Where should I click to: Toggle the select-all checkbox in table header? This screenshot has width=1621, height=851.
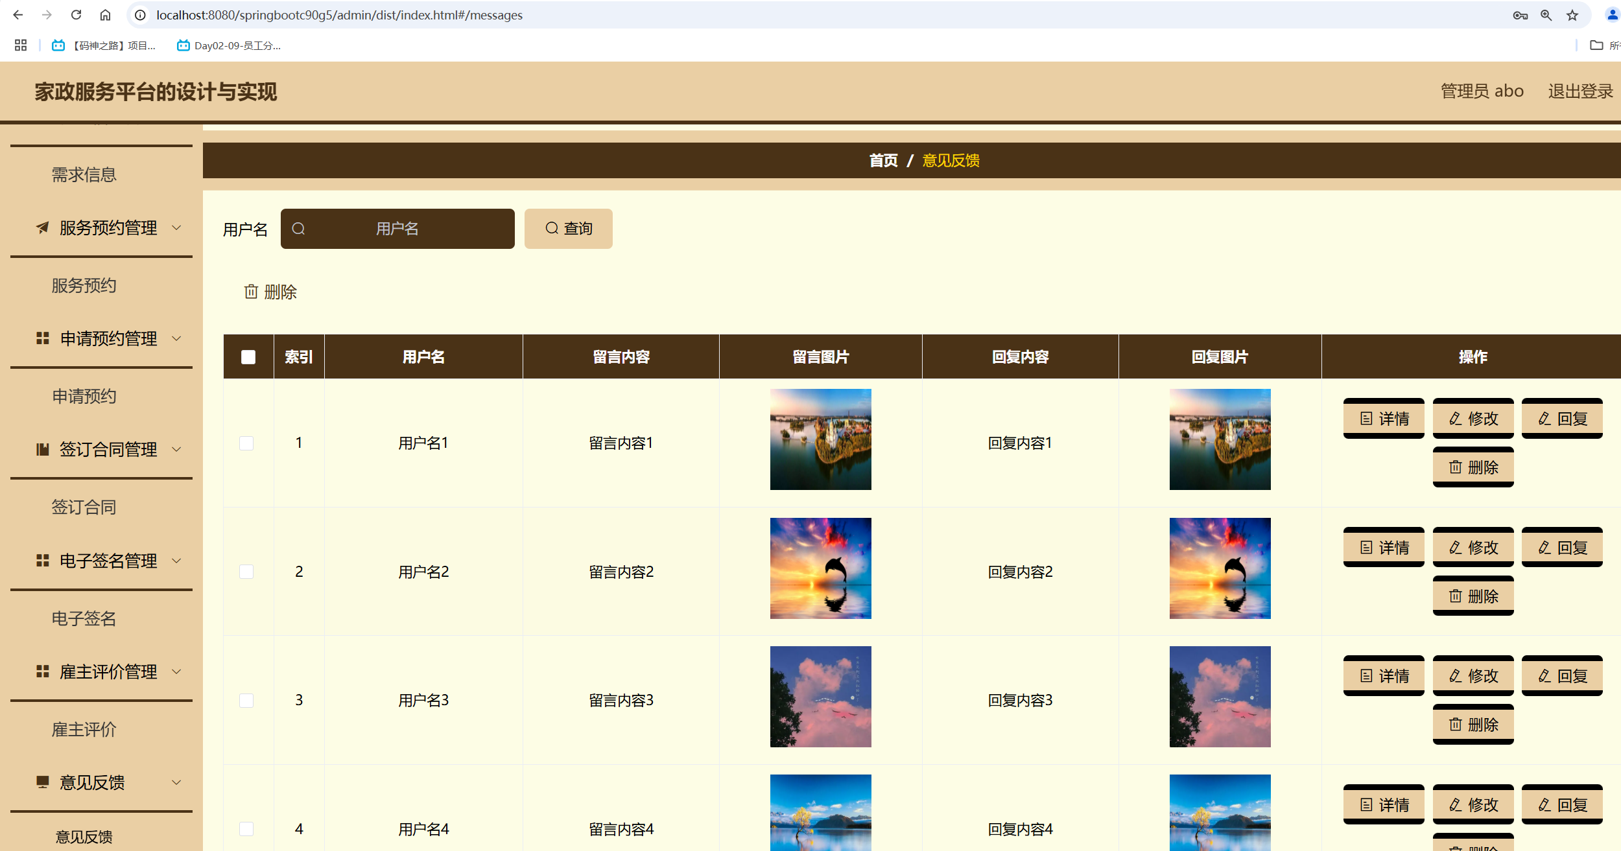(x=248, y=357)
